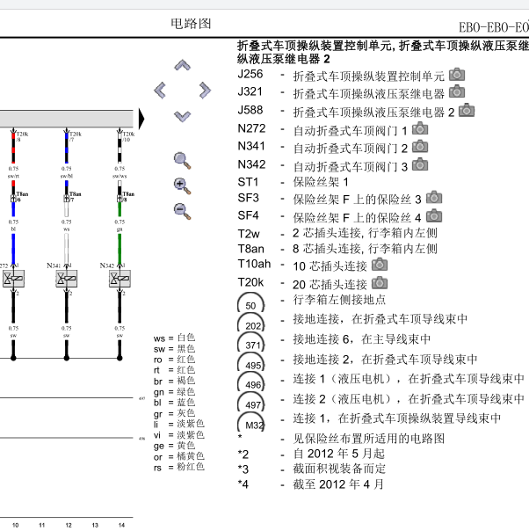Zoom in with the plus magnifier icon

click(x=182, y=185)
